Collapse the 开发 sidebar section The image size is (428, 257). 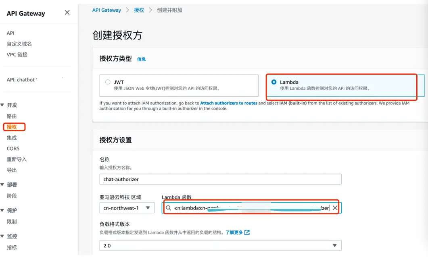pyautogui.click(x=2, y=105)
